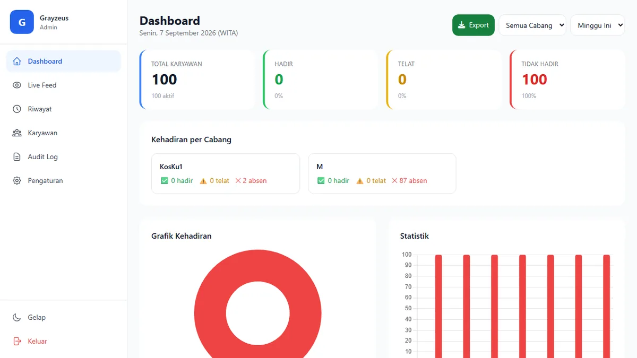The width and height of the screenshot is (637, 358).
Task: Open Live Feed page
Action: pos(64,85)
